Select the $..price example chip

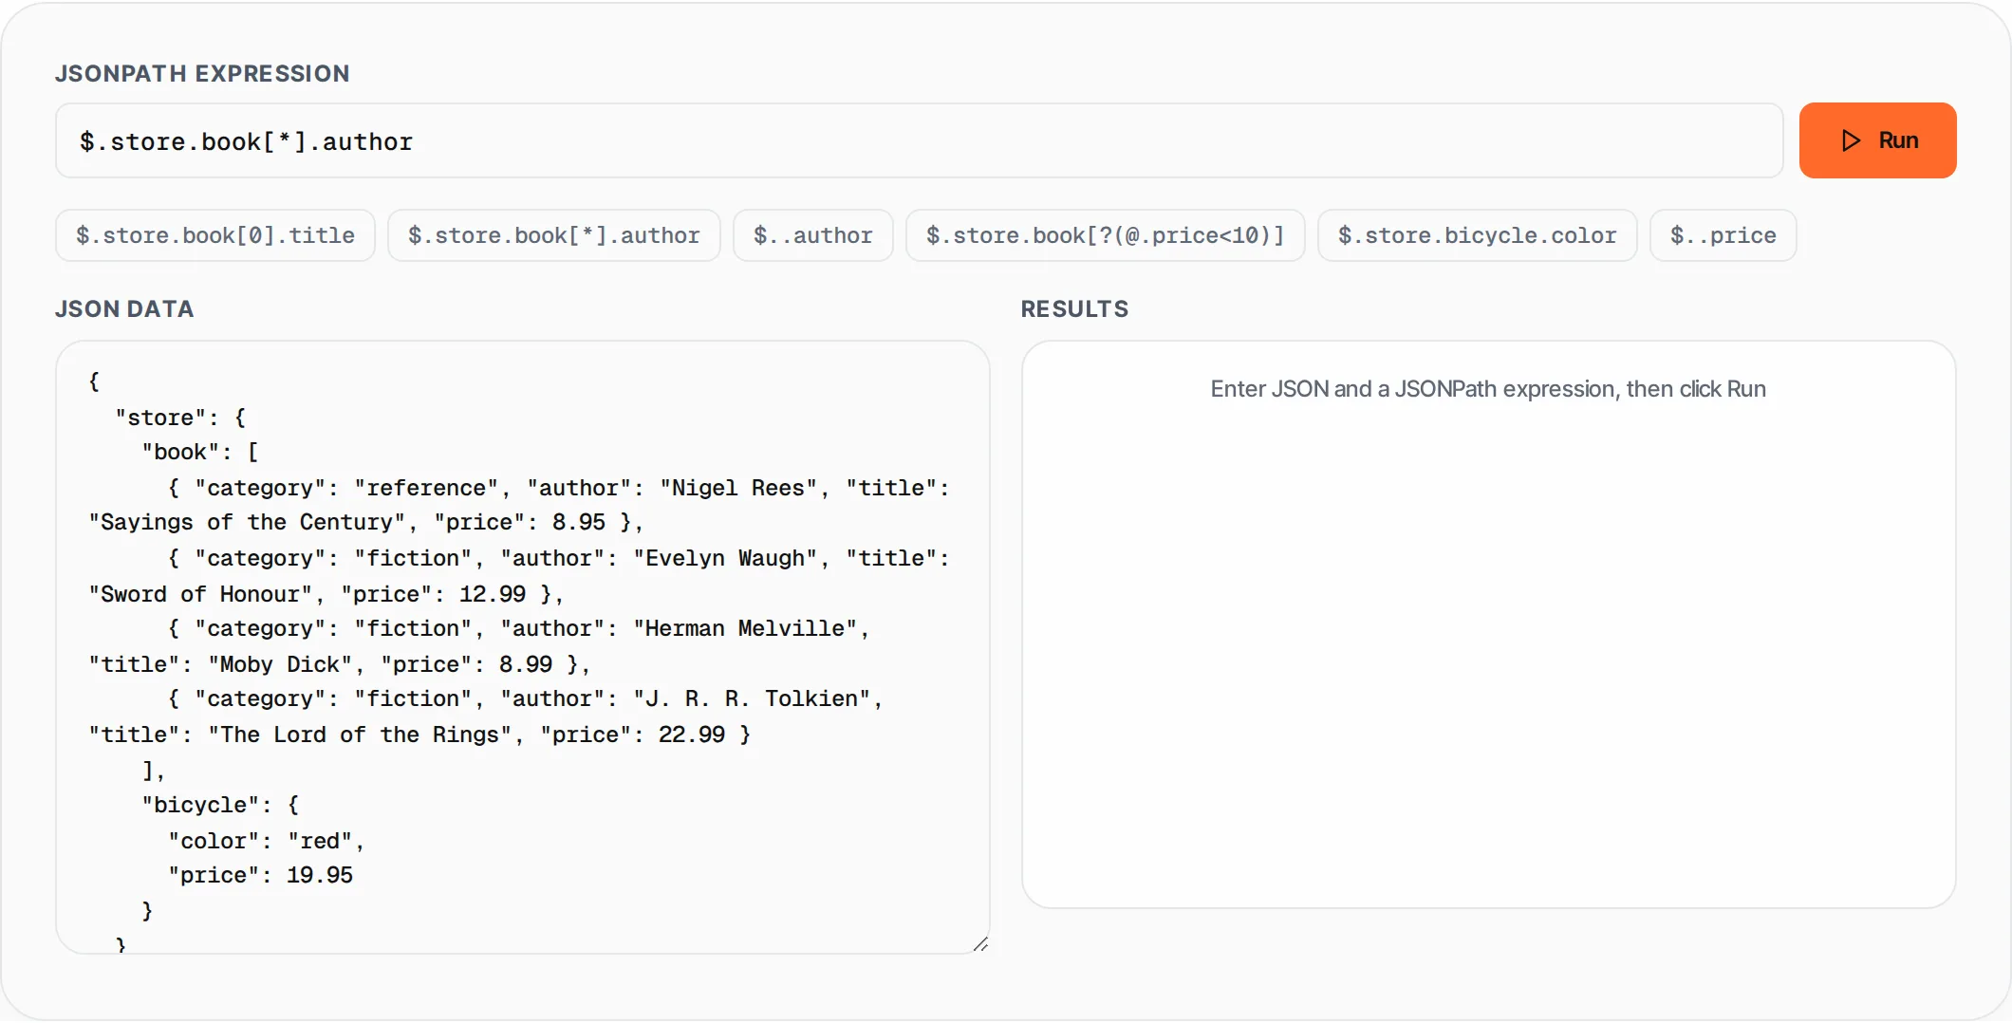pos(1723,235)
